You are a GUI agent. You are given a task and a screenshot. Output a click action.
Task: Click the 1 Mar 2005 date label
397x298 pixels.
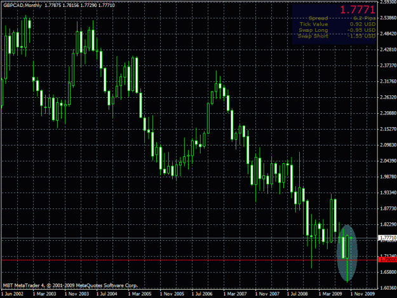tap(140, 294)
